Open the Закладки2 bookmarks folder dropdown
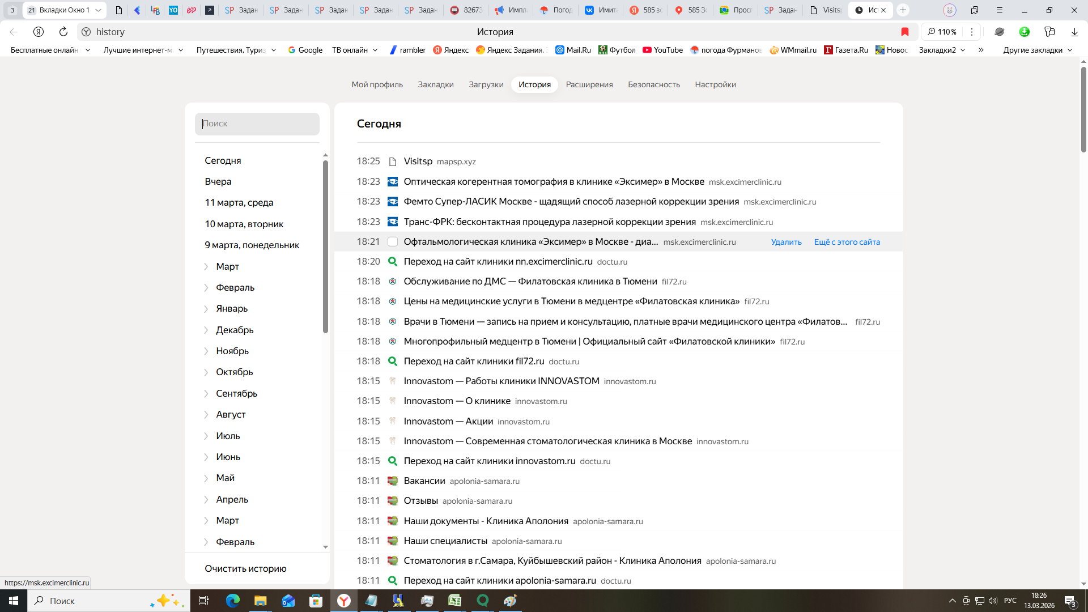This screenshot has width=1088, height=612. tap(942, 50)
